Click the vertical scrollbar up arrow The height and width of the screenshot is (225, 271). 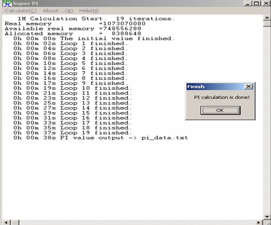click(267, 18)
